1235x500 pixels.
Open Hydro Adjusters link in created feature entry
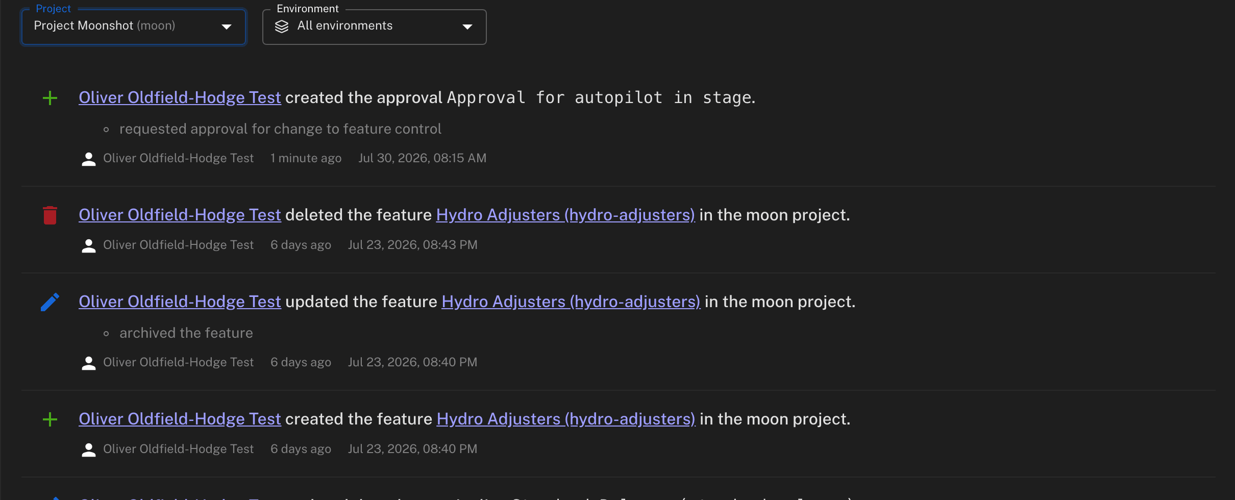(x=566, y=419)
